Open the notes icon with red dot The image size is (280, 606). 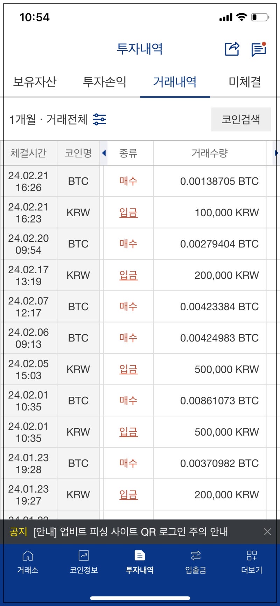coord(259,49)
